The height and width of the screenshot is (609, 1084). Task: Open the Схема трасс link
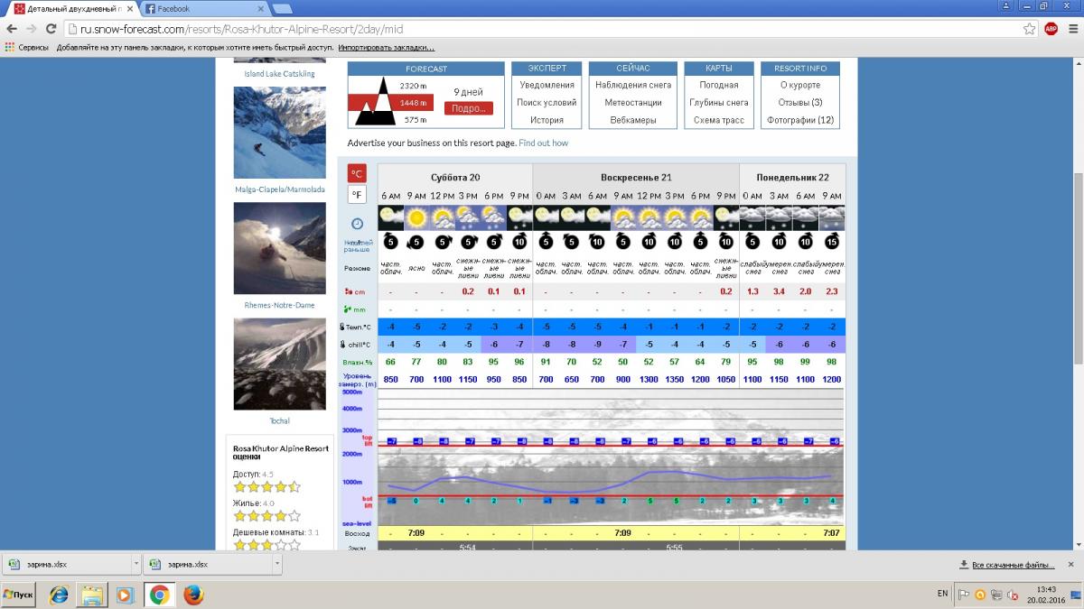(719, 120)
